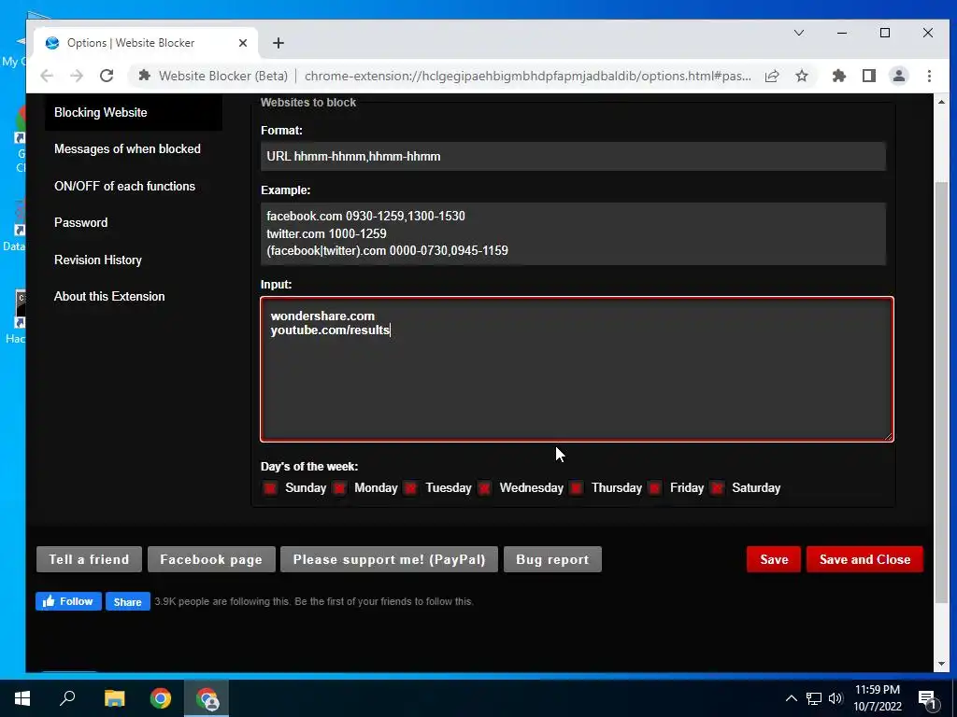Viewport: 957px width, 717px height.
Task: Click the page scrollbar up arrow
Action: 941,102
